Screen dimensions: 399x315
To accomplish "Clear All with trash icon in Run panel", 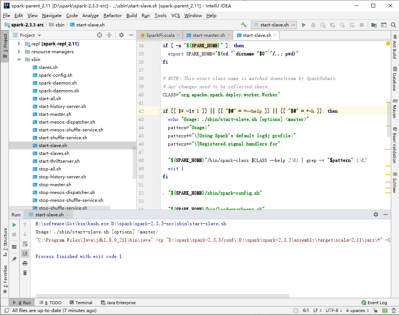I will point(25,273).
